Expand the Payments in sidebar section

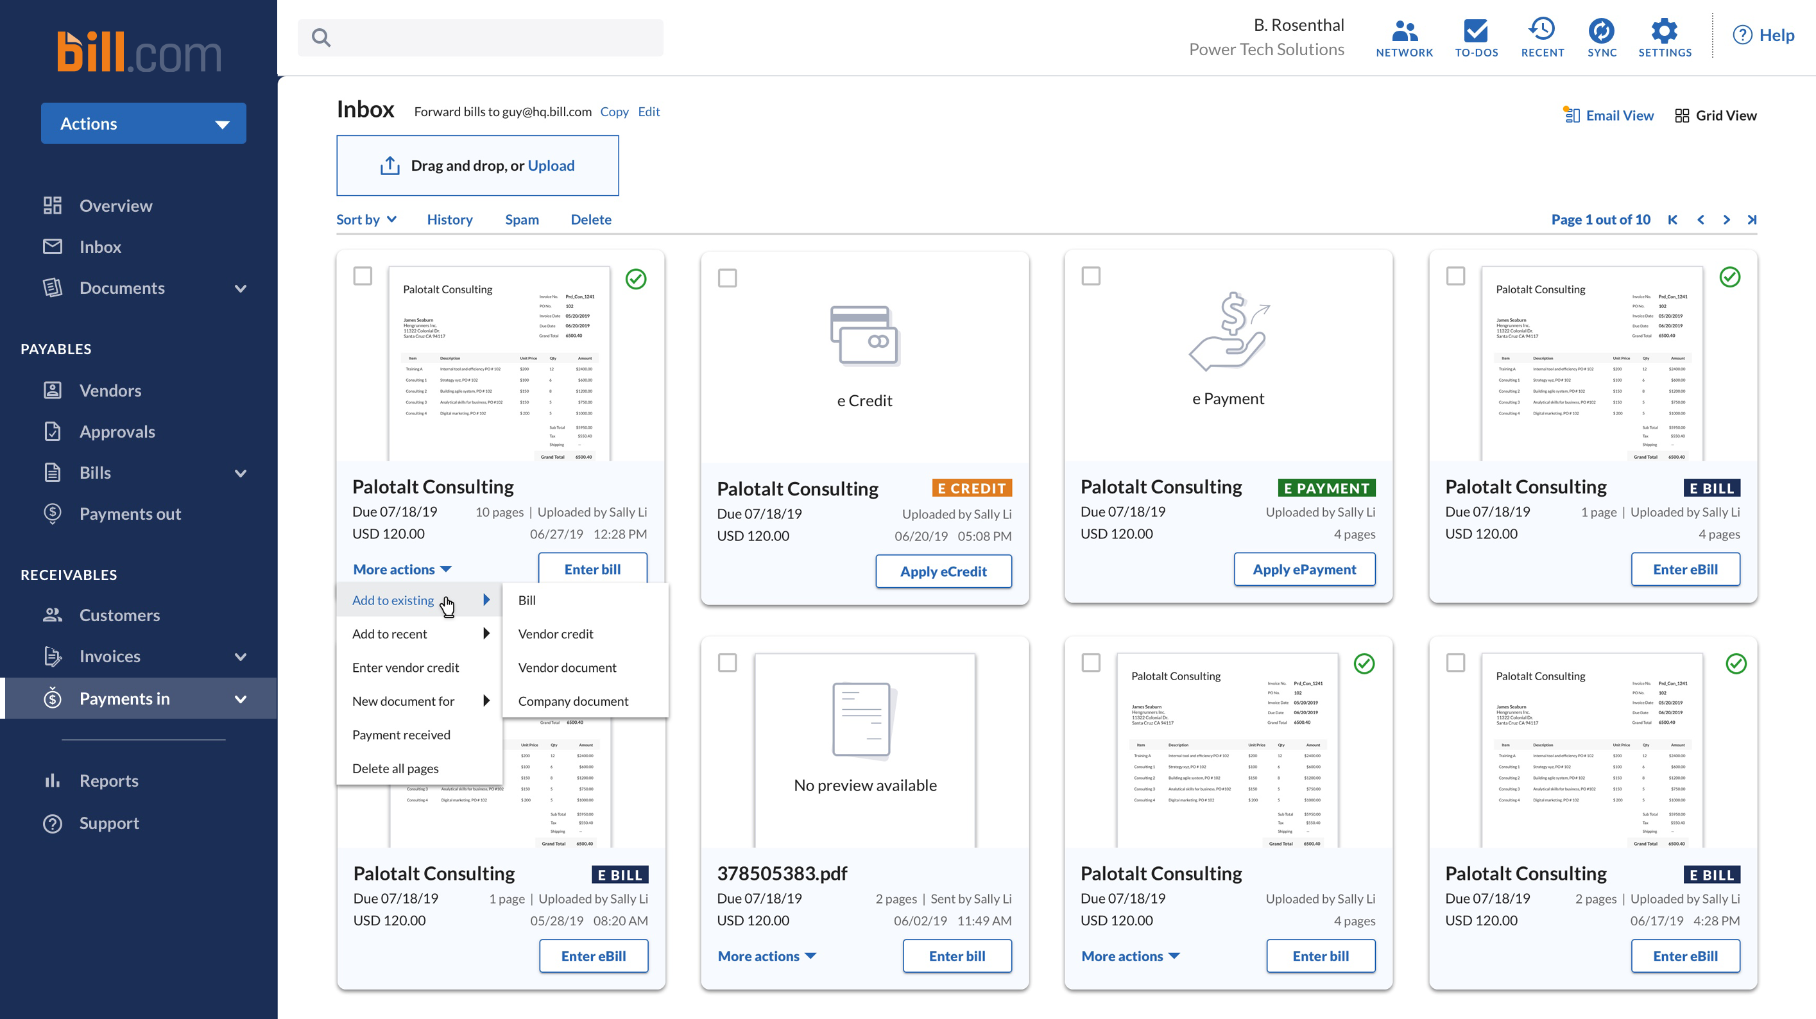pyautogui.click(x=241, y=699)
